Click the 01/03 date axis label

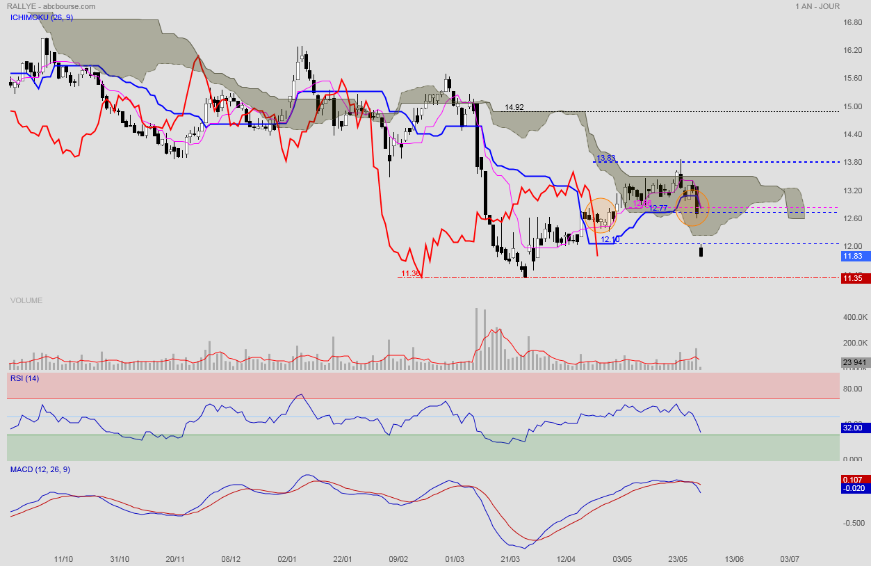tap(455, 559)
